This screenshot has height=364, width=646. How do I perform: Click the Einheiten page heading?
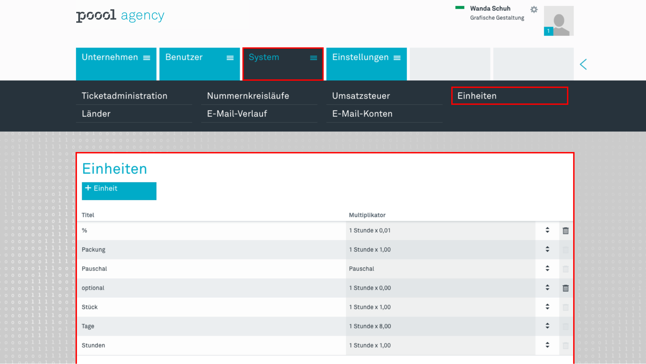coord(115,169)
